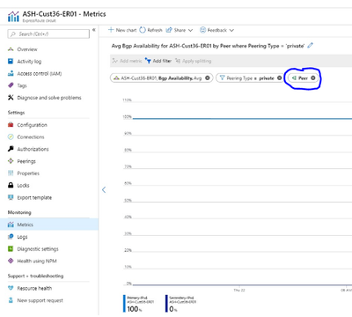Viewport: 352px width, 317px height.
Task: Click the Activity log icon
Action: pyautogui.click(x=11, y=61)
